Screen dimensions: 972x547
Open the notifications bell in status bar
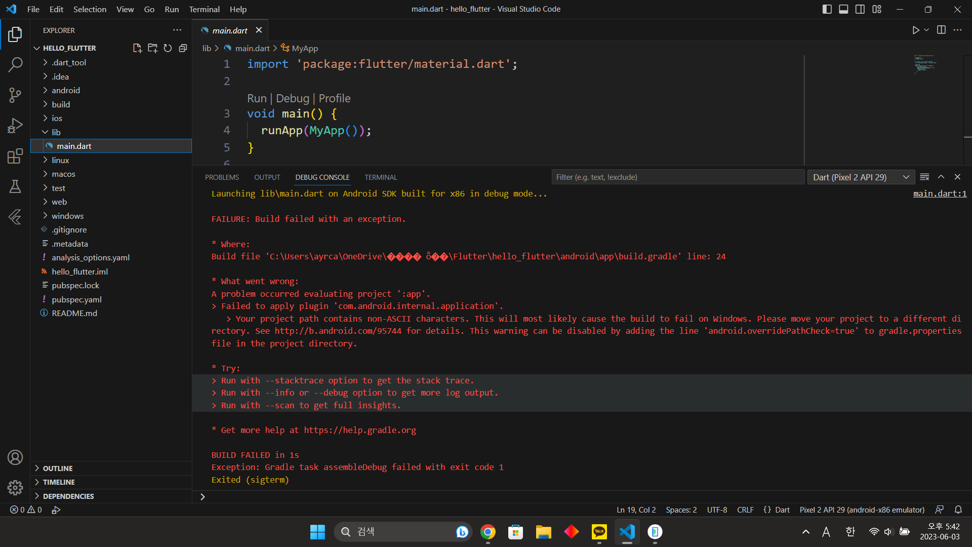[x=958, y=510]
